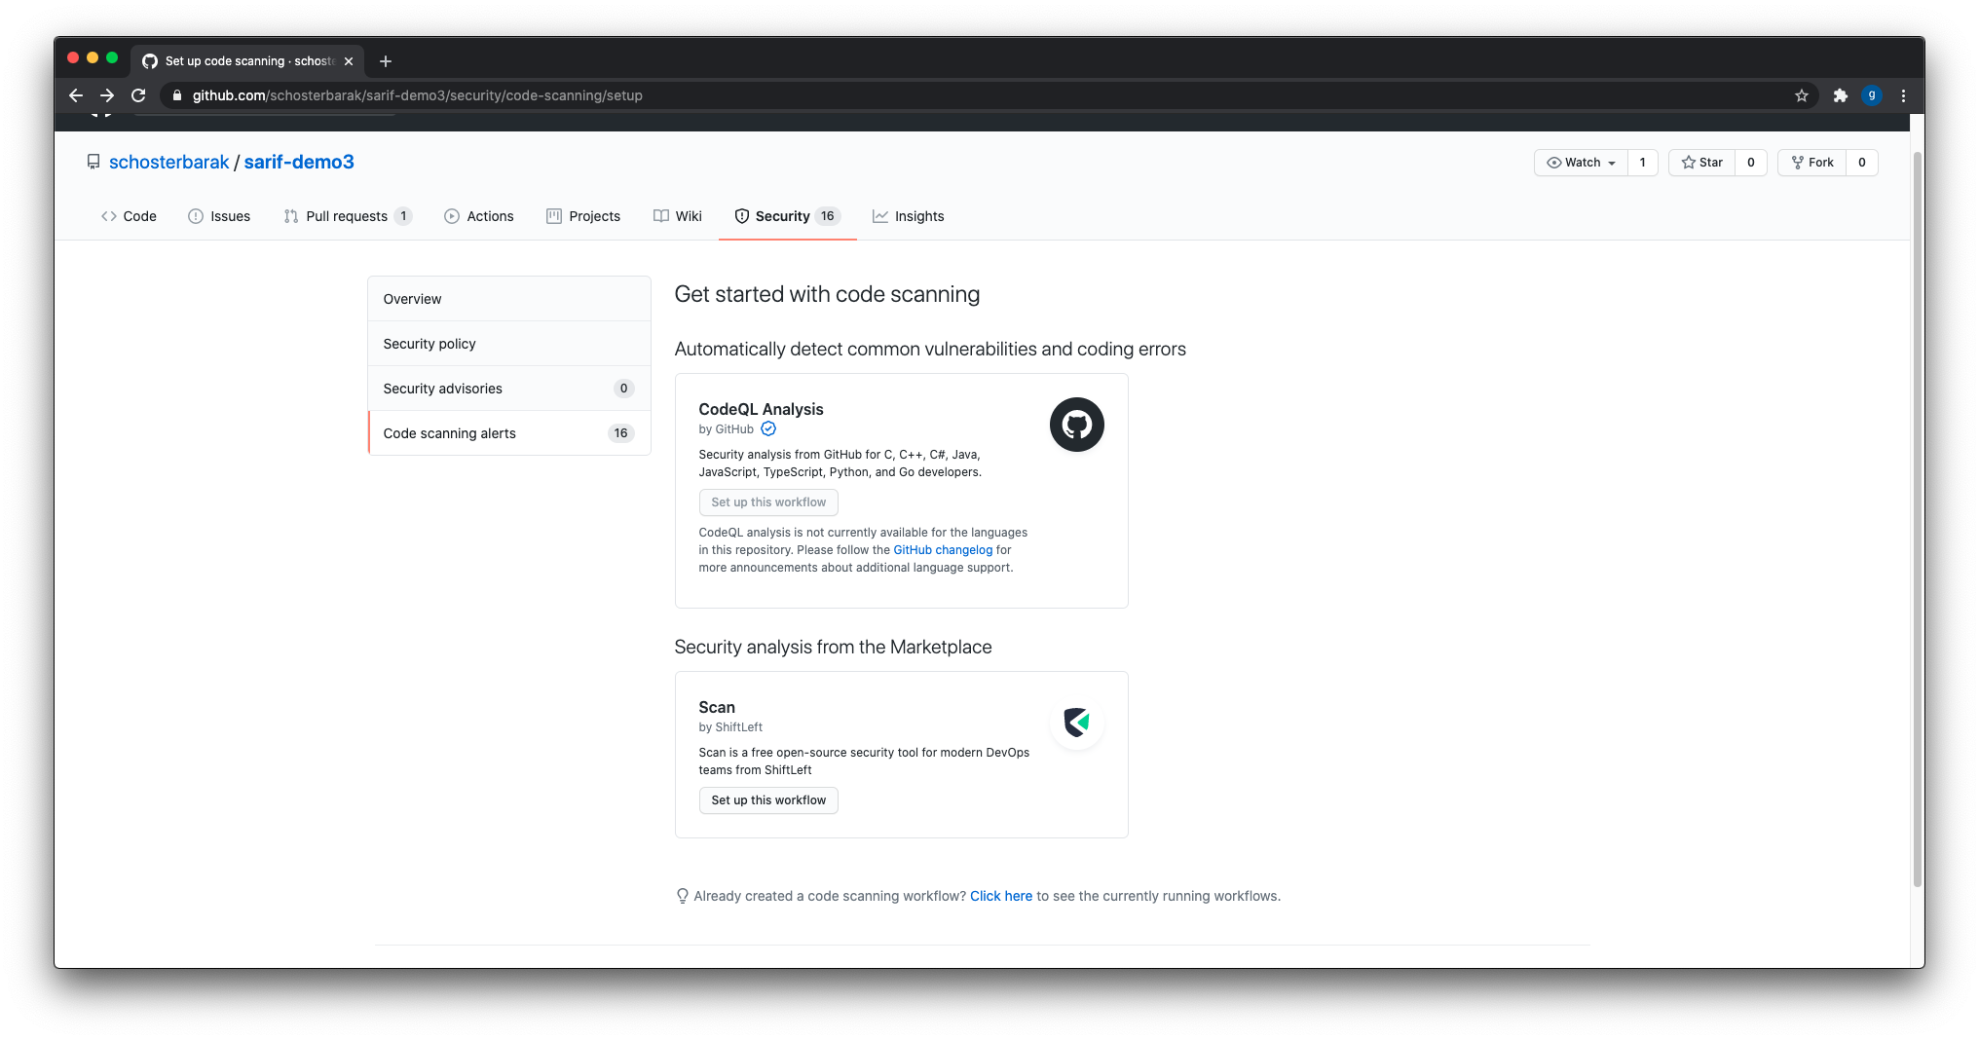
Task: Click the stargazers count 0
Action: coord(1751,163)
